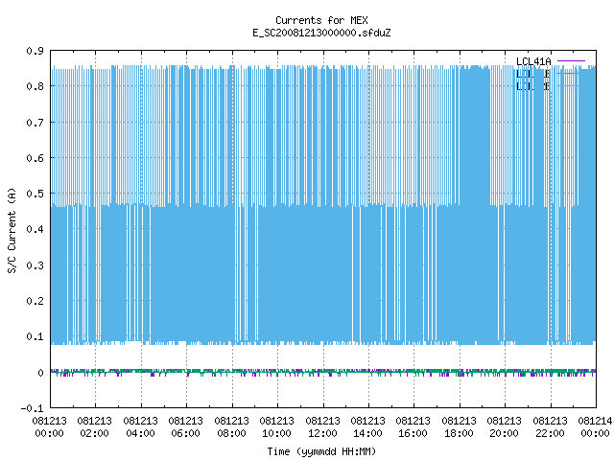Click the y-axis tick value "0.9"

(x=35, y=51)
